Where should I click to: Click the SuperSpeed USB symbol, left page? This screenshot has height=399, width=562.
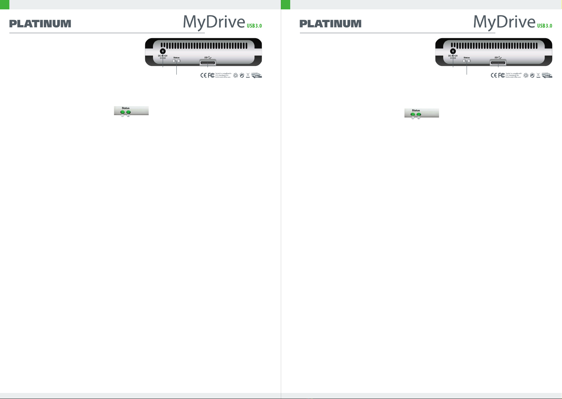(x=208, y=58)
